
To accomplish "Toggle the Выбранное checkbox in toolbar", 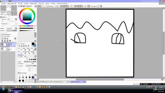I will (48, 6).
